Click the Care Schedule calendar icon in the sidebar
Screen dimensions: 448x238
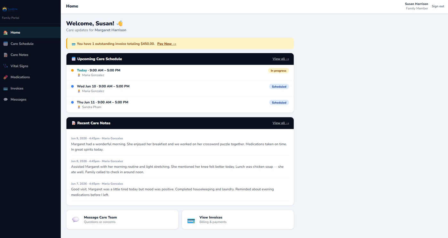click(x=5, y=44)
